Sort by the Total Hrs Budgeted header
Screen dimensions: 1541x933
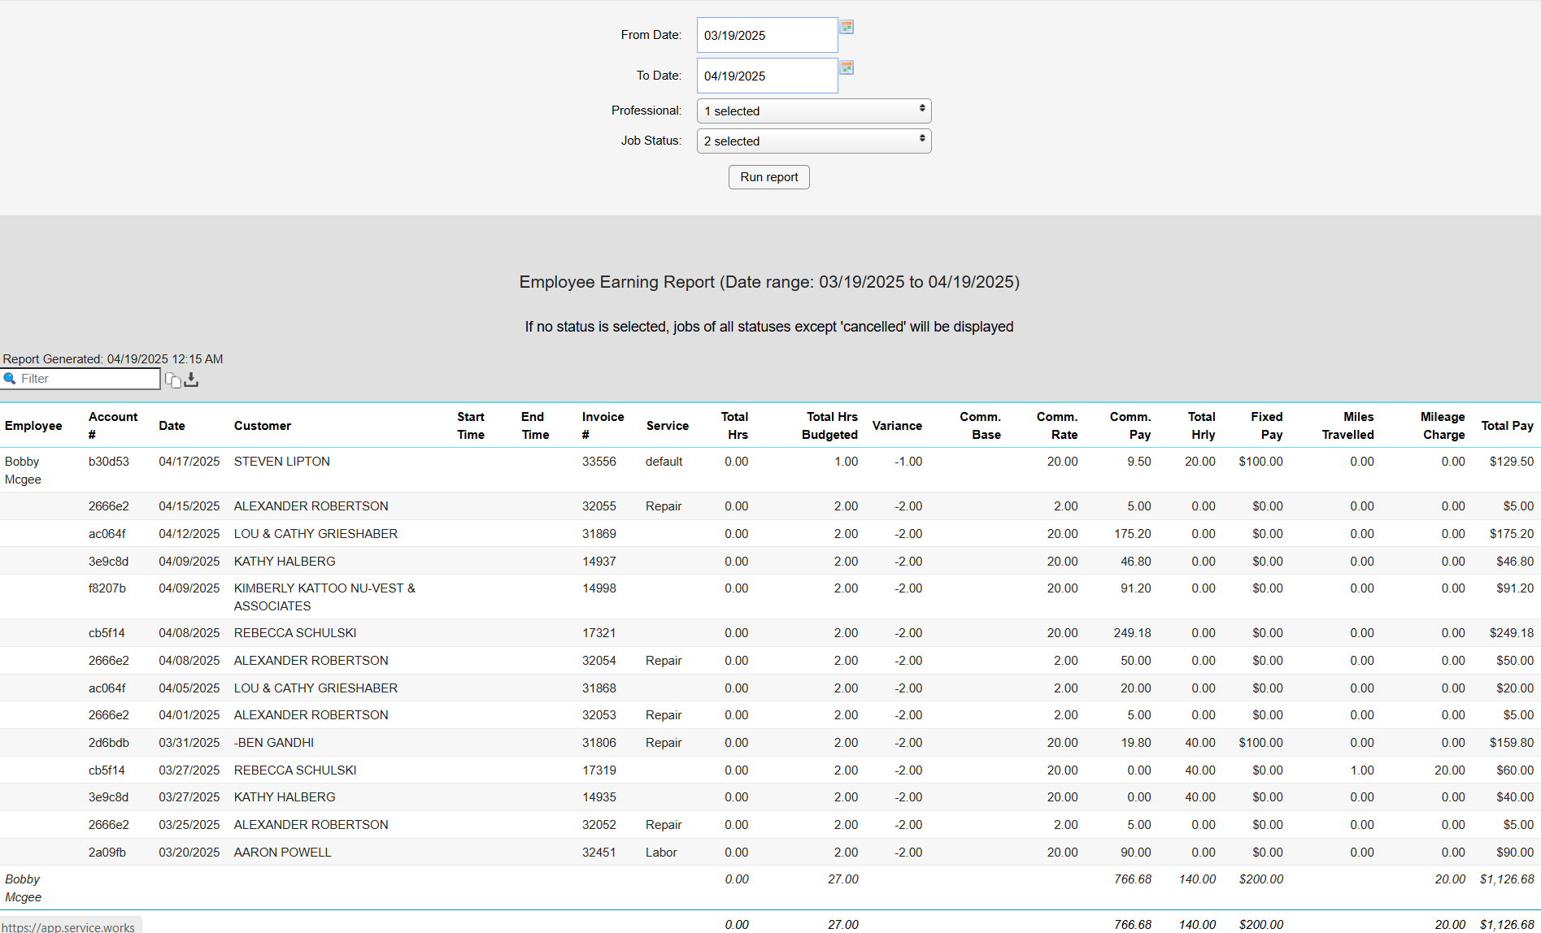coord(830,425)
